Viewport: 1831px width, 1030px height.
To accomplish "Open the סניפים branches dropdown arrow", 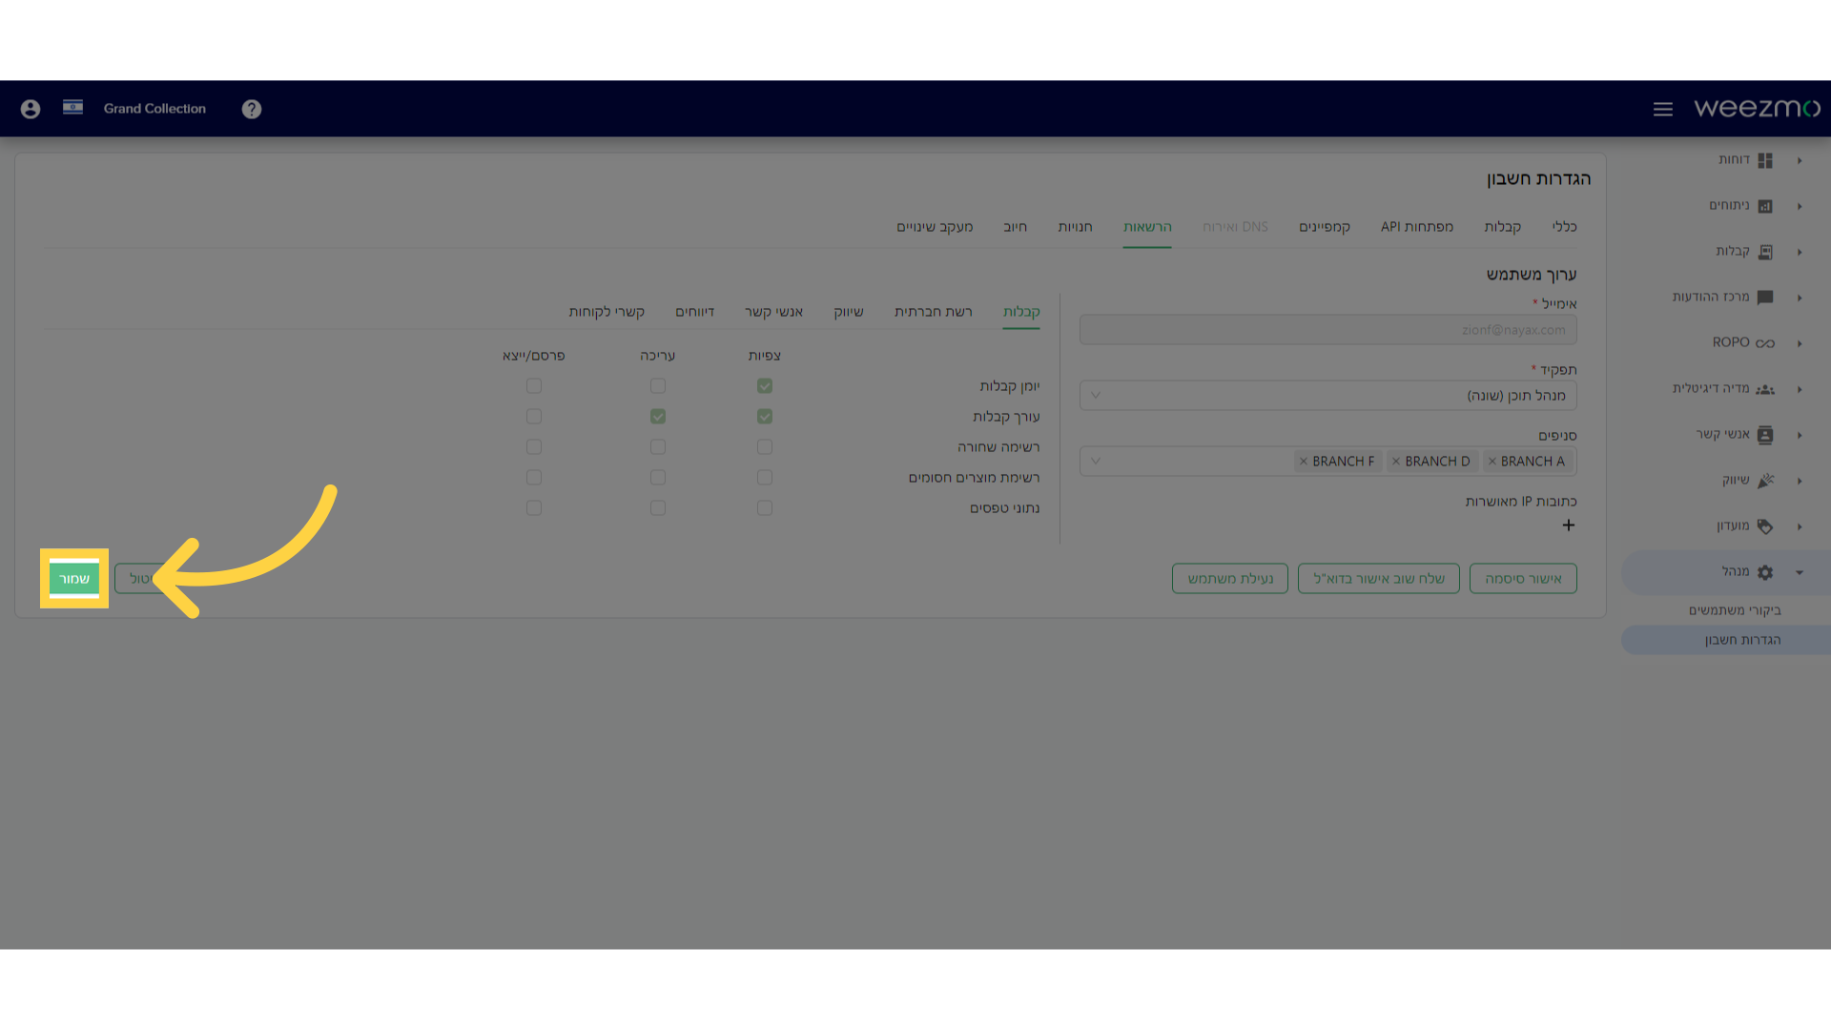I will pyautogui.click(x=1096, y=462).
